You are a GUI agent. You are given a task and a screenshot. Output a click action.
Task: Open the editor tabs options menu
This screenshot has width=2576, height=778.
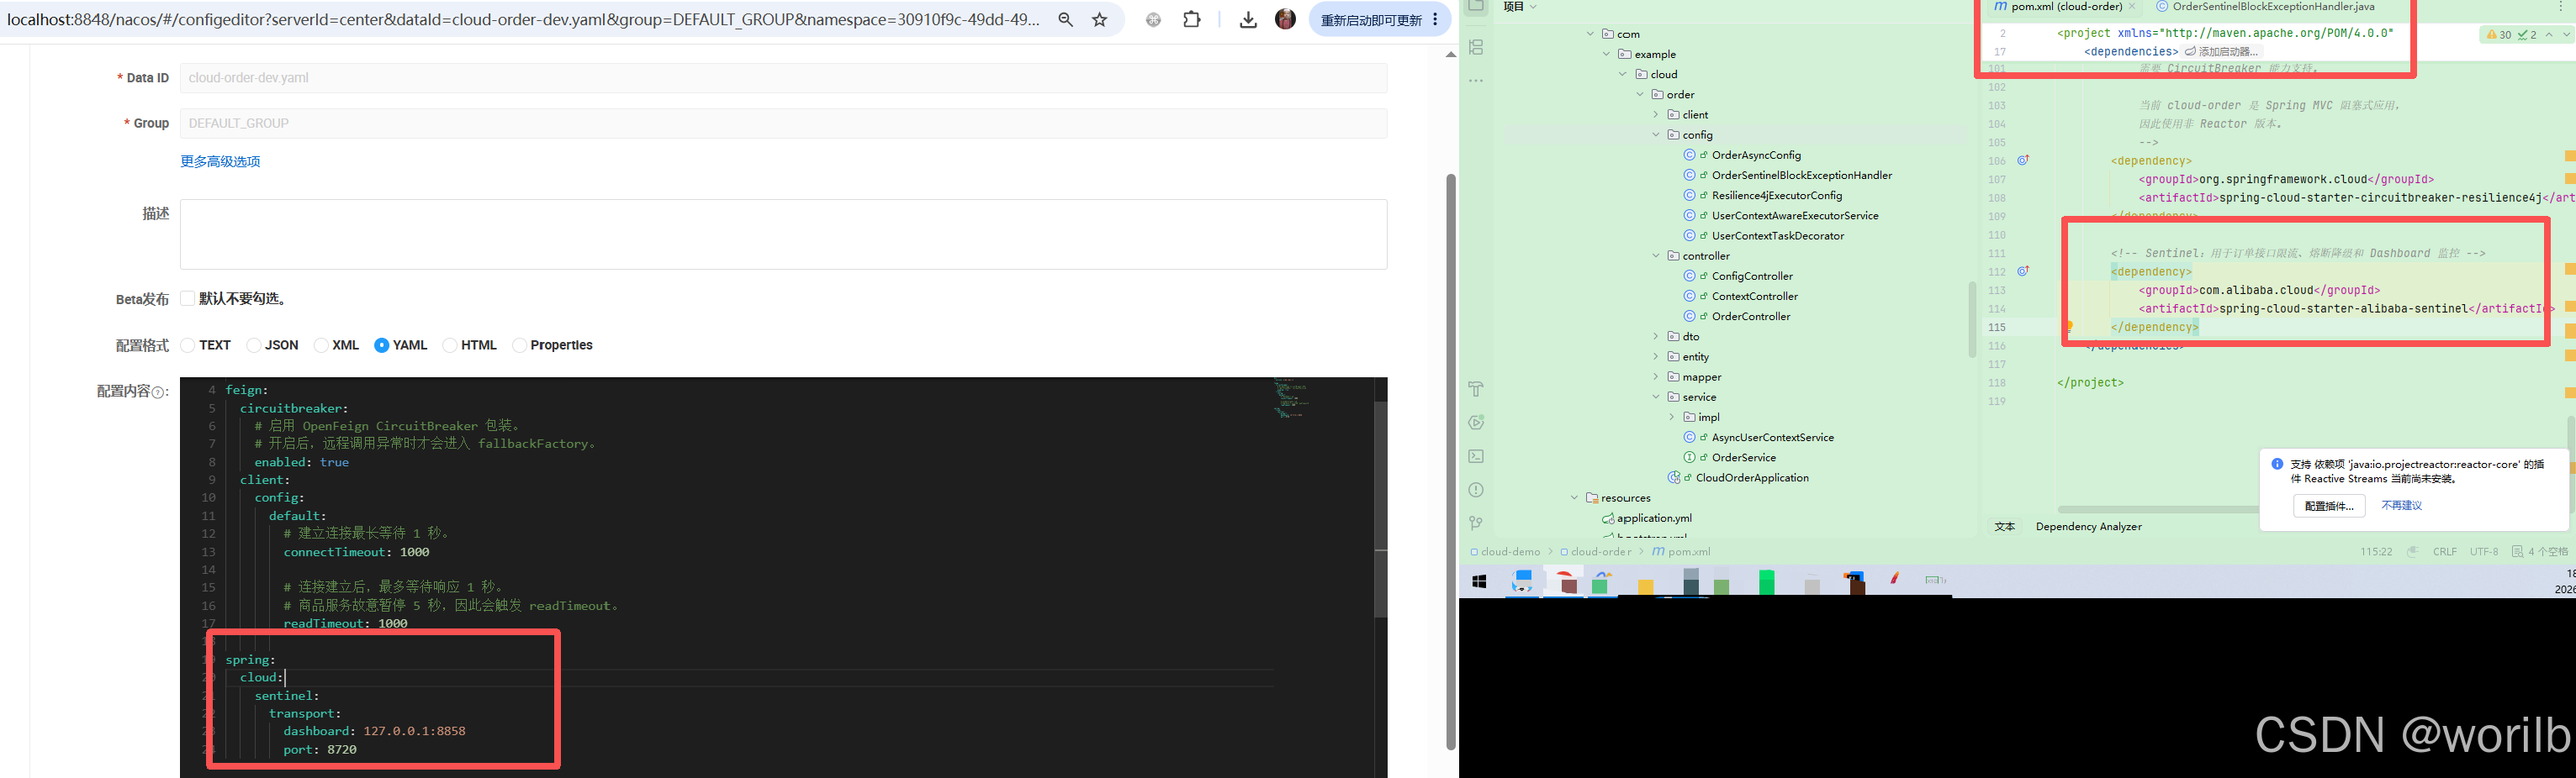coord(2561,7)
